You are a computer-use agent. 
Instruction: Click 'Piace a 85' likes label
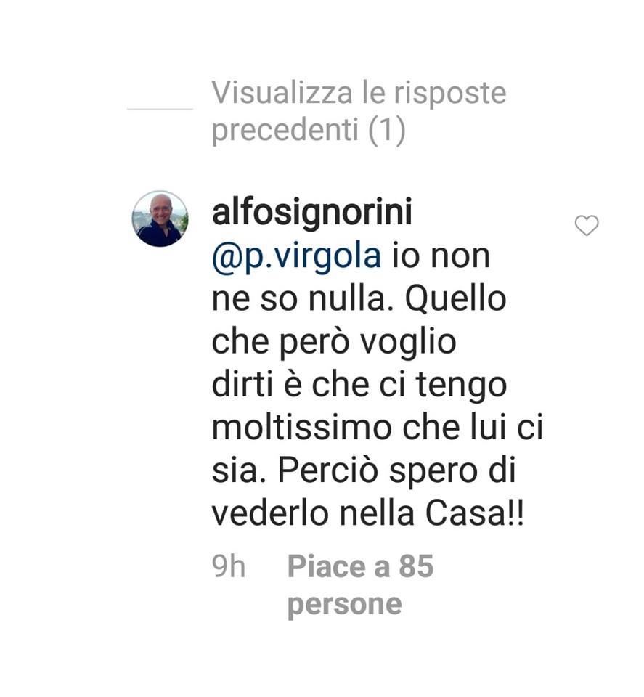(360, 566)
